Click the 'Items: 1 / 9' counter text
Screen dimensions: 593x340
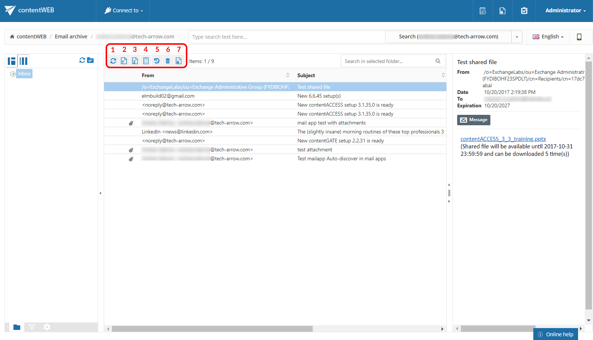point(202,61)
